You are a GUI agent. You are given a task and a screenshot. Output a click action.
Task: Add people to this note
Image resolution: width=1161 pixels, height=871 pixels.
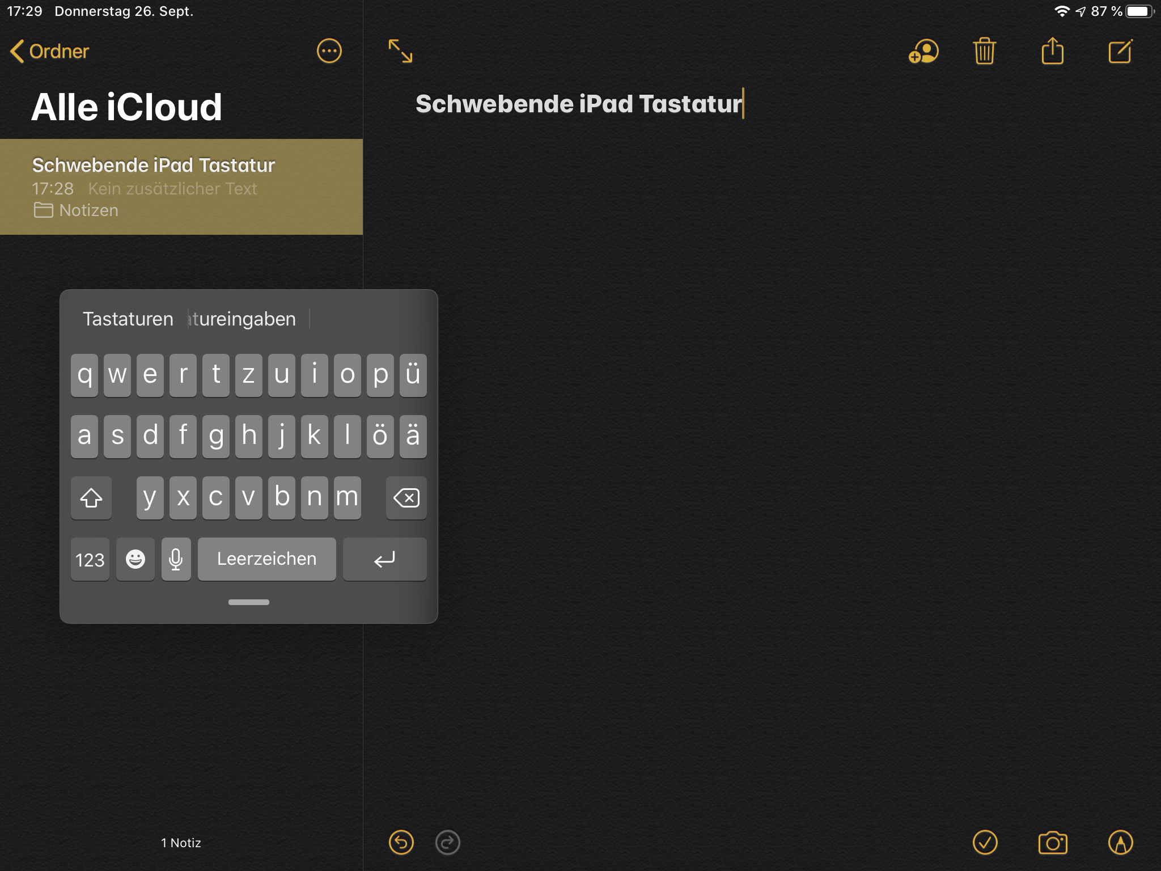tap(923, 52)
